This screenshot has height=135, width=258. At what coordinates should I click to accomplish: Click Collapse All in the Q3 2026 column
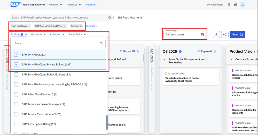point(207,52)
